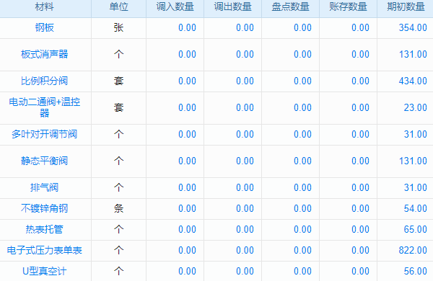Select the 调入数量 value for 排气阀
Screen dimensions: 433x281
[187, 188]
